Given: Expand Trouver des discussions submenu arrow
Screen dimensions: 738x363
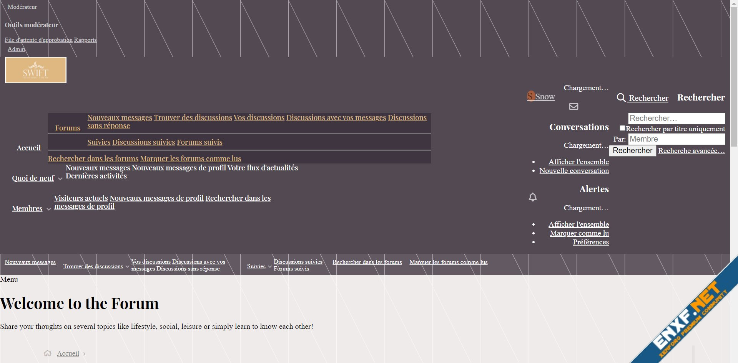Looking at the screenshot, I should point(127,267).
